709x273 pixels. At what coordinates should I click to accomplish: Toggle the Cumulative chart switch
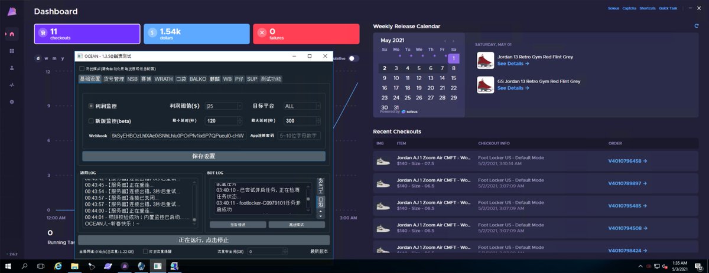353,58
